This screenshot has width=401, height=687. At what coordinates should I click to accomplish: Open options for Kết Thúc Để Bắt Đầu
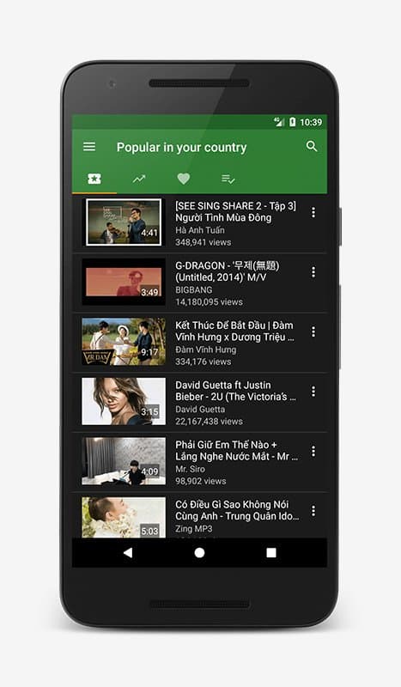tap(313, 331)
